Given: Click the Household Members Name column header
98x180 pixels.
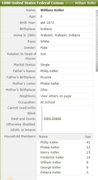Looking at the screenshot, I should pos(43,137).
